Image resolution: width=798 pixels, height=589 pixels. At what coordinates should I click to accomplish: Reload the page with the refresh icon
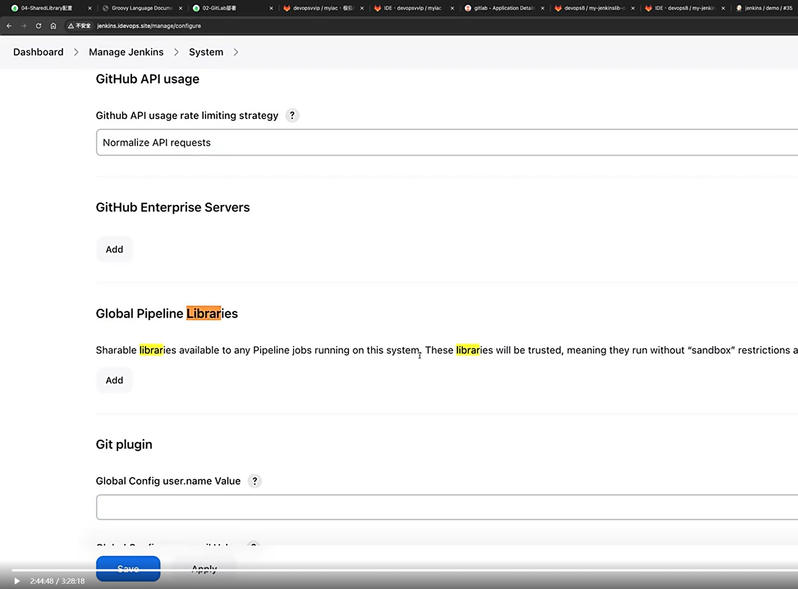pyautogui.click(x=39, y=26)
